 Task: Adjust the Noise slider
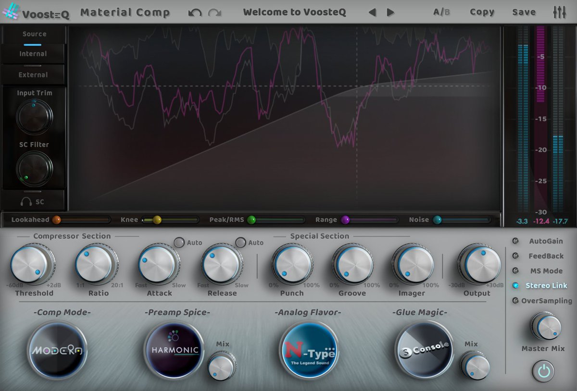point(462,220)
